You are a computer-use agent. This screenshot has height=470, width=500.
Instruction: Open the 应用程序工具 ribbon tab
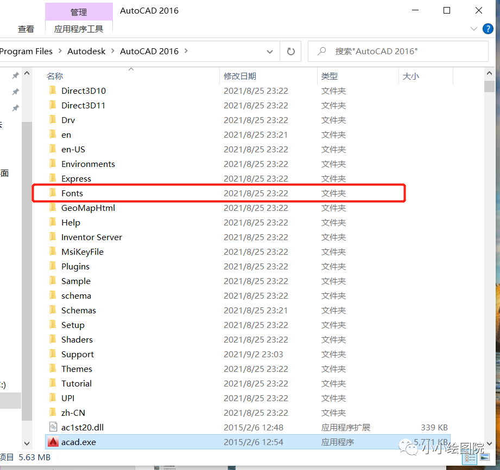pos(79,29)
